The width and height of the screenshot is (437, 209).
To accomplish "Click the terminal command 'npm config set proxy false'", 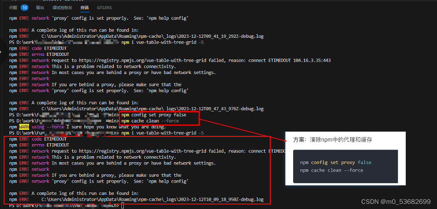I will [154, 115].
